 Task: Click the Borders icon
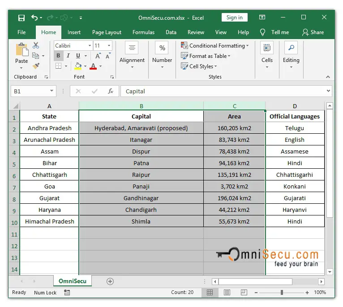pyautogui.click(x=58, y=66)
